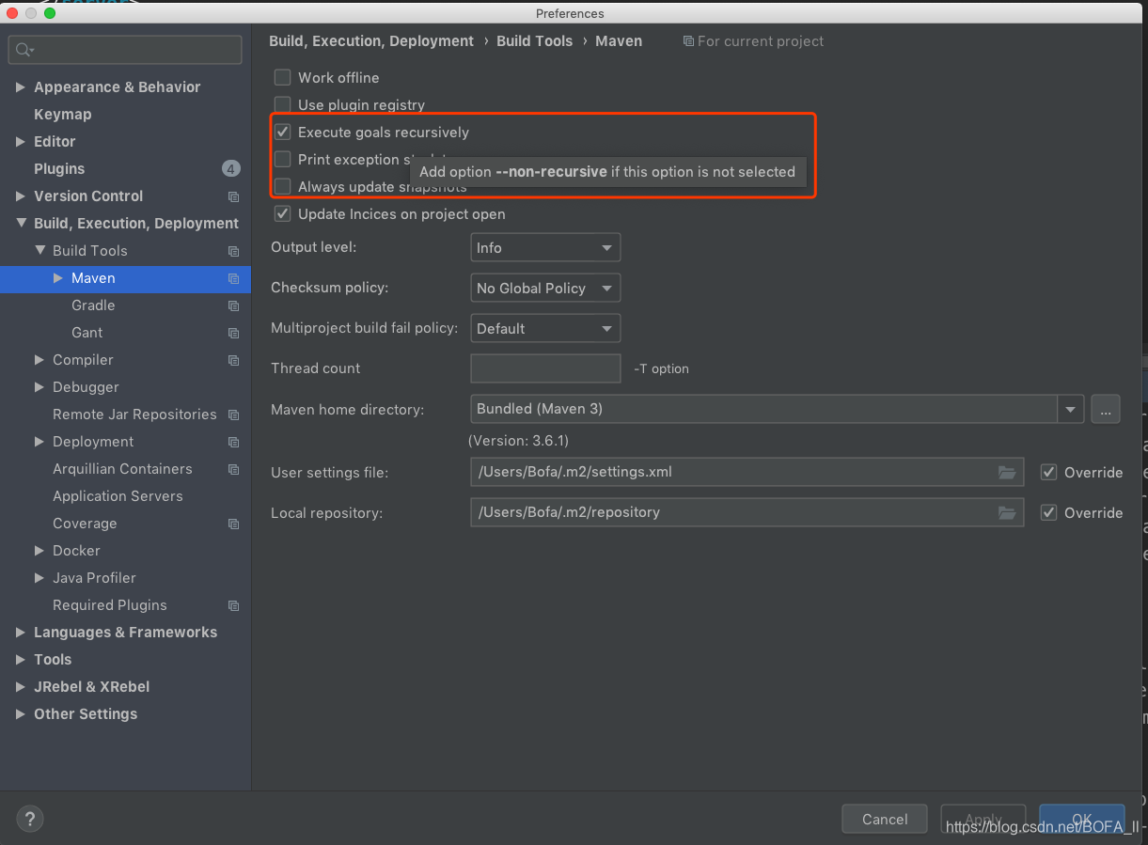Click project-level icon beside Compiler
The width and height of the screenshot is (1148, 845).
233,360
